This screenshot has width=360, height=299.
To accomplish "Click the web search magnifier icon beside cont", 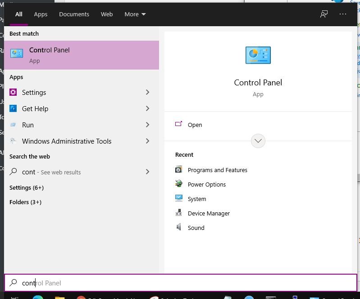I will 14,172.
